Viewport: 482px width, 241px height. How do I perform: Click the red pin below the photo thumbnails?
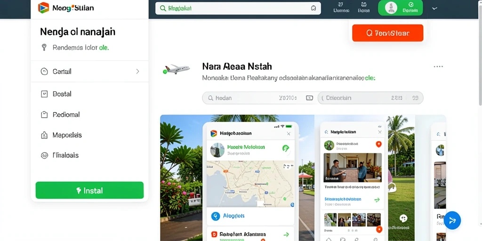click(x=379, y=229)
